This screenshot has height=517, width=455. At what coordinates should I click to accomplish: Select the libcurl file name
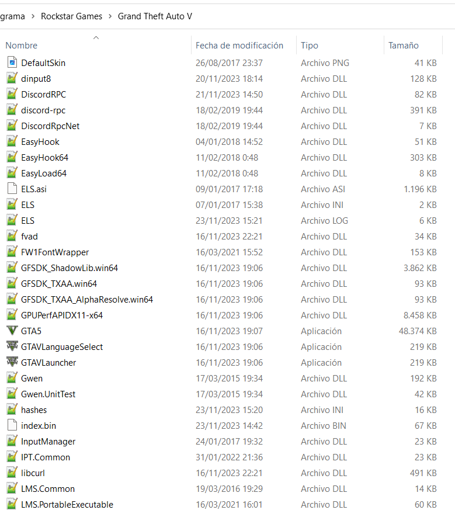tap(33, 473)
